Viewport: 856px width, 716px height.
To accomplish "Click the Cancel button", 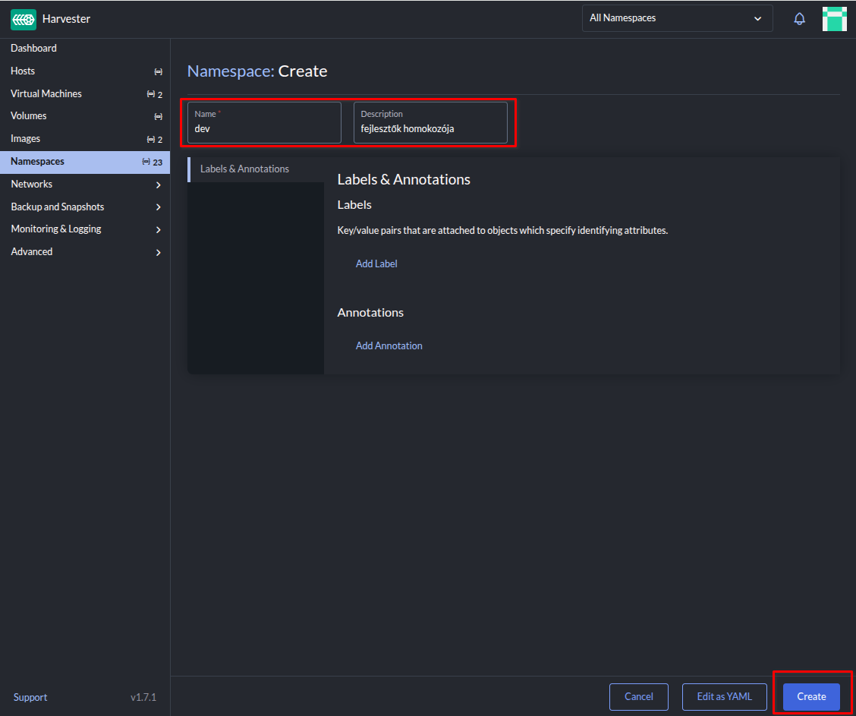I will pyautogui.click(x=638, y=696).
